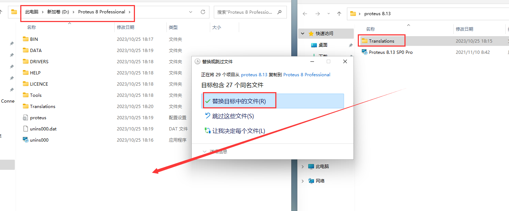This screenshot has width=509, height=211.
Task: Click the search magnifier icon in left window
Action: click(x=279, y=12)
